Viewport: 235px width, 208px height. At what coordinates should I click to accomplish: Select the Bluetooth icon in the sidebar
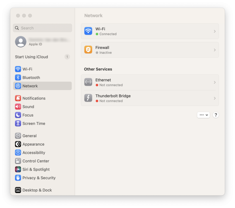pos(18,78)
